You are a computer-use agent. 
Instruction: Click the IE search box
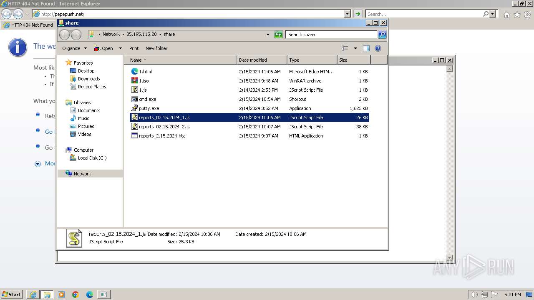pos(424,14)
